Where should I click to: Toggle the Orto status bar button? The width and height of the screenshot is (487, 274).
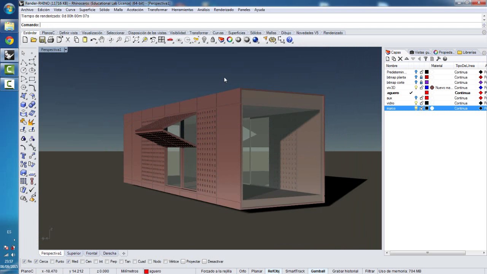pyautogui.click(x=242, y=271)
